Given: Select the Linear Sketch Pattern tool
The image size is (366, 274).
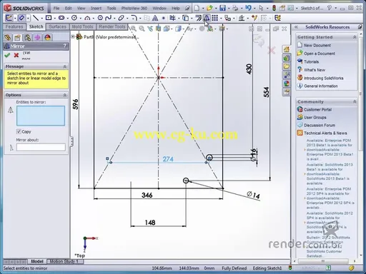Looking at the screenshot, I should (x=214, y=18).
